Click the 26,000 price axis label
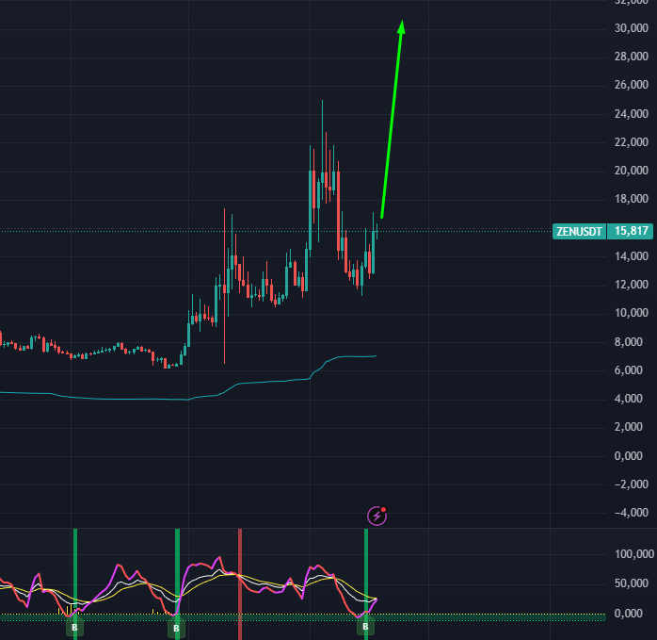This screenshot has height=640, width=657. coord(631,85)
